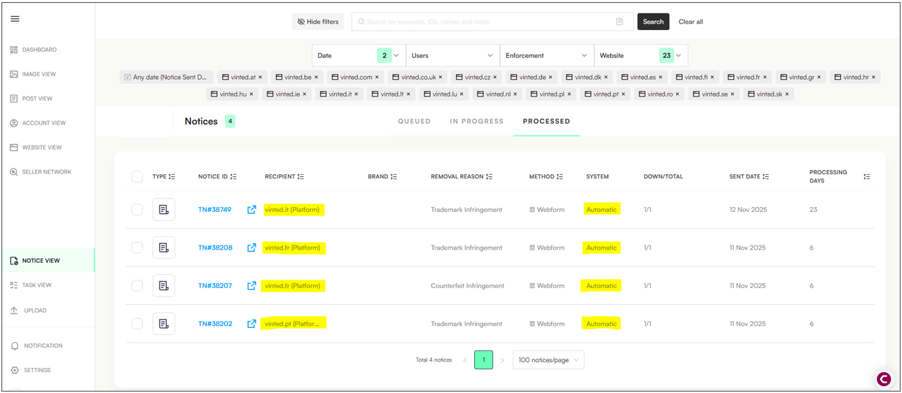Click the Website View sidebar icon

point(14,148)
